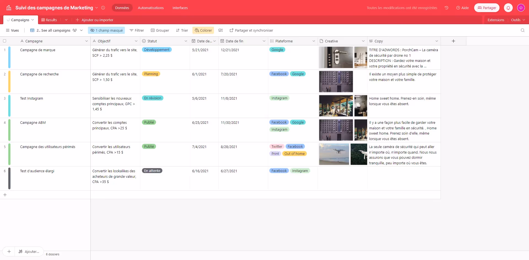Image resolution: width=529 pixels, height=260 pixels.
Task: Click the Partager button
Action: [x=487, y=8]
